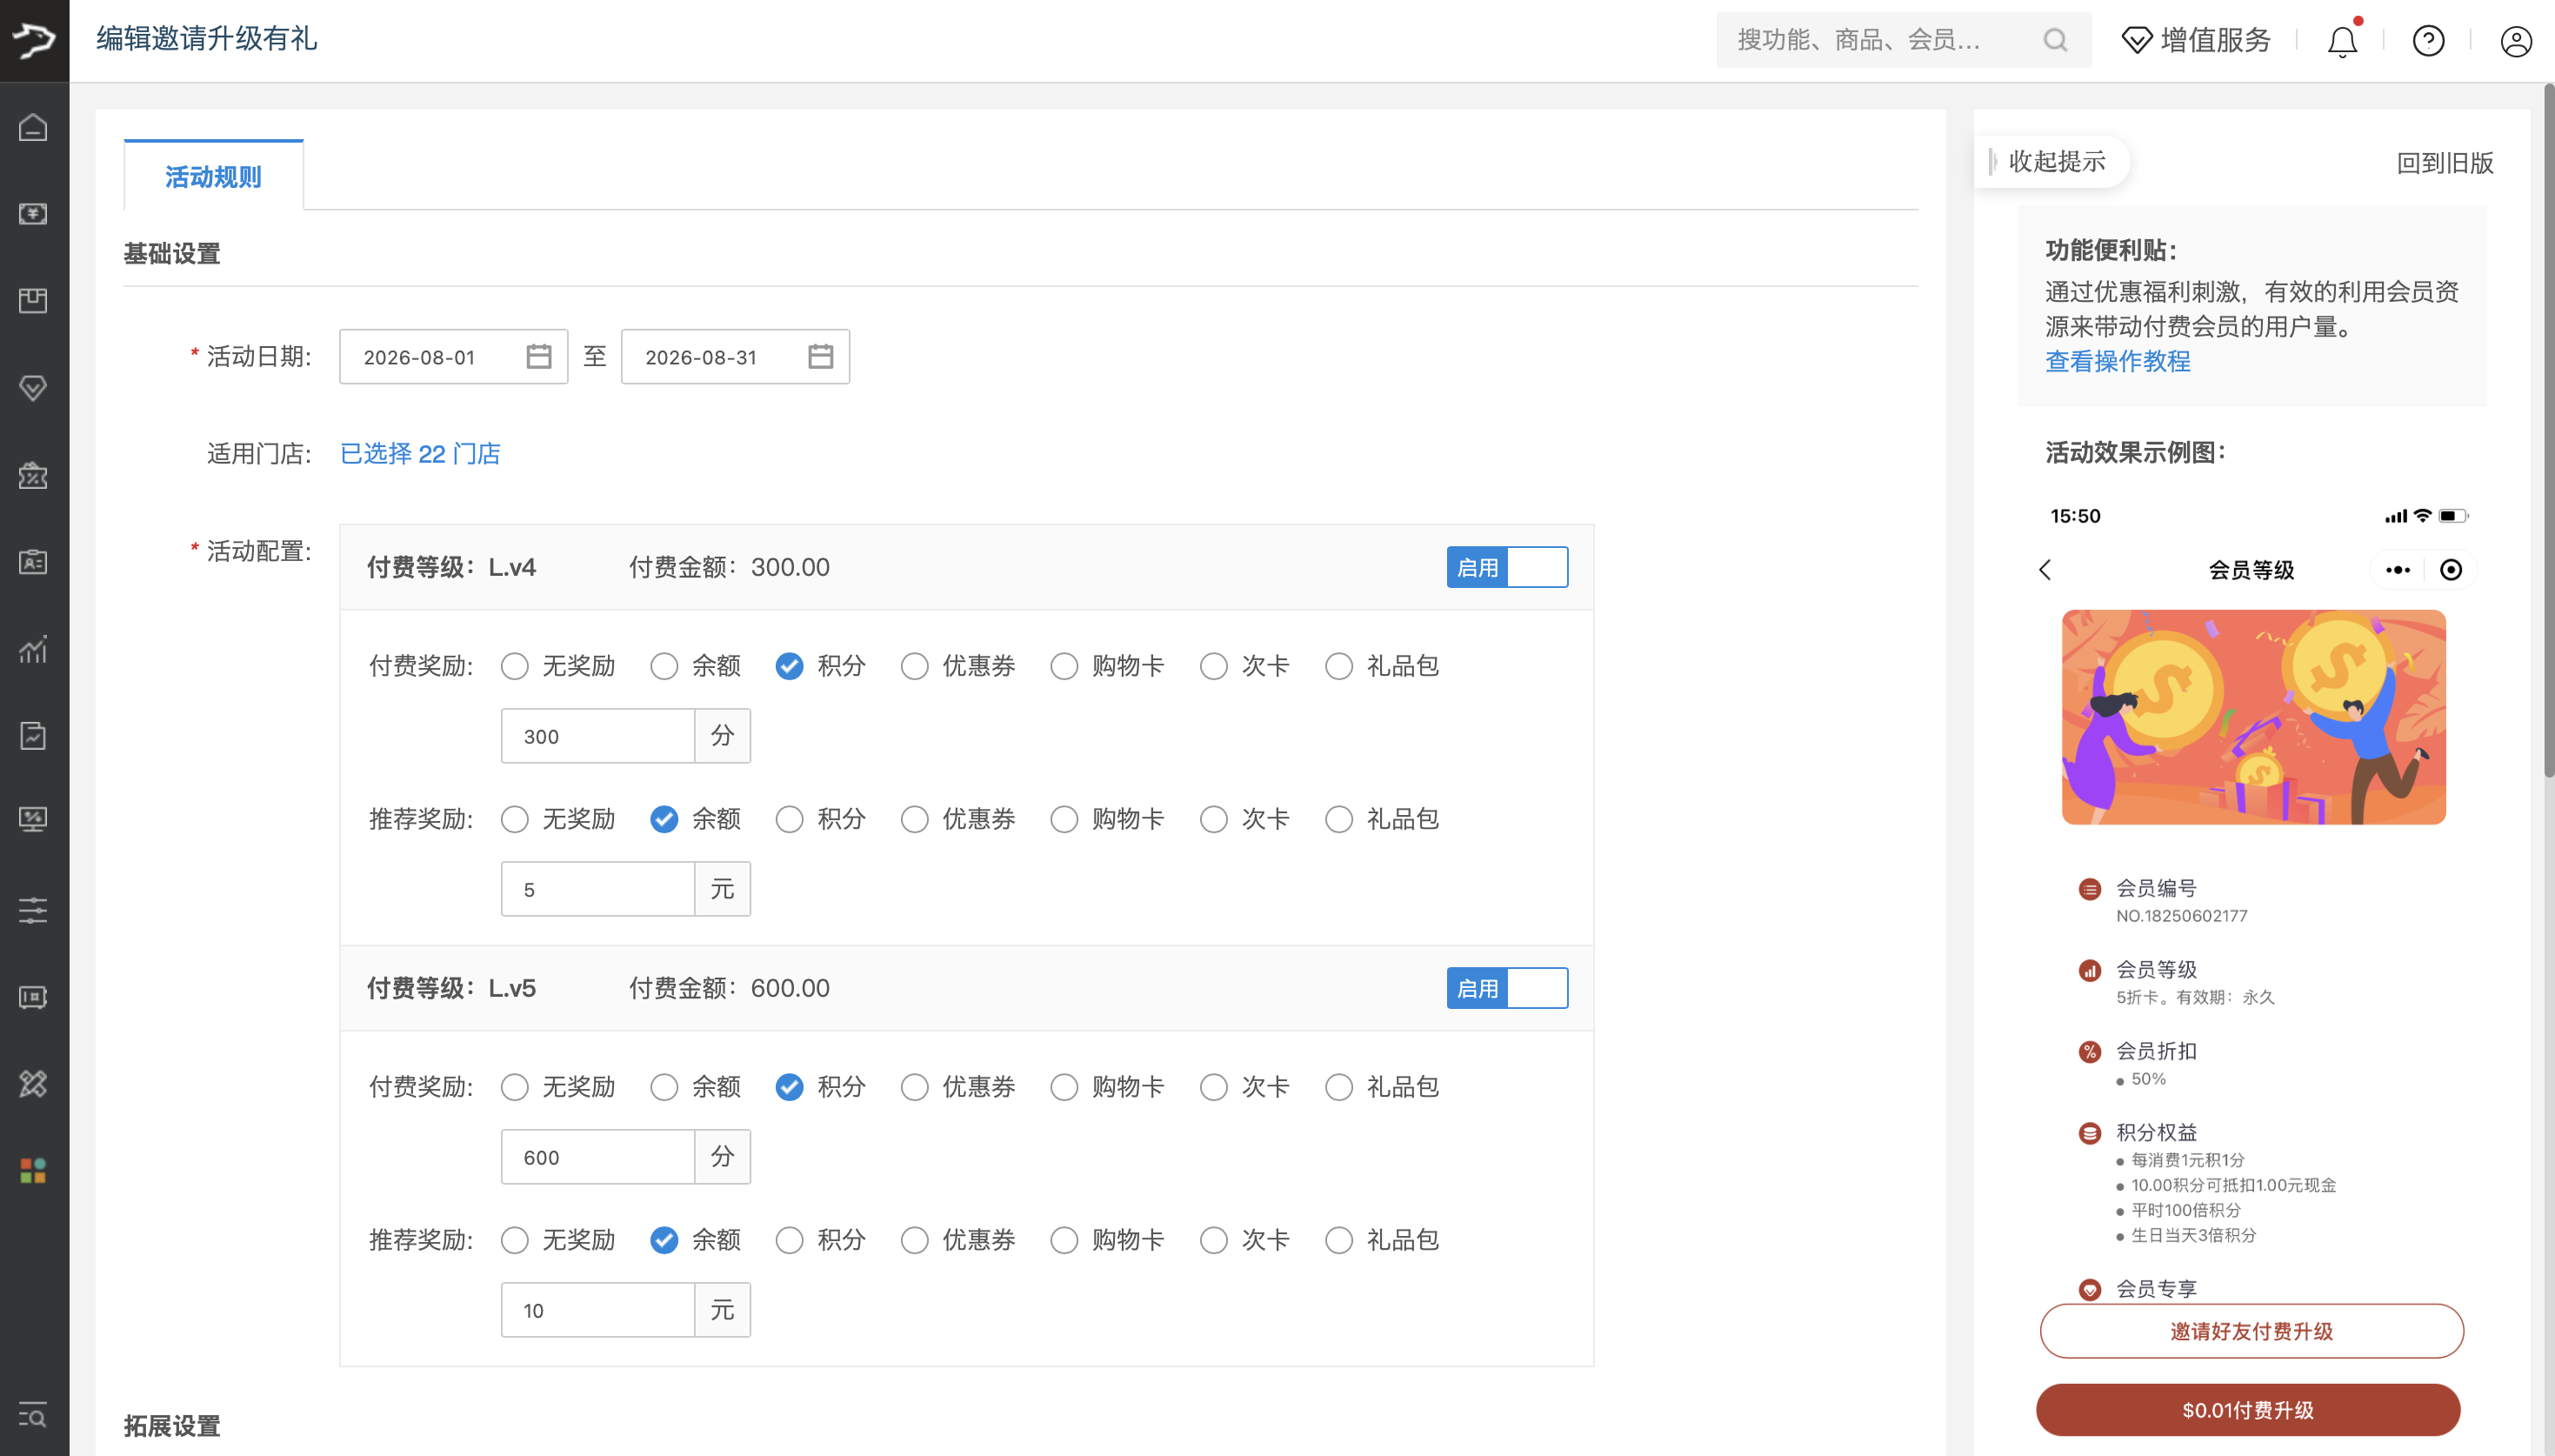Open the diamond member icon in sidebar
Viewport: 2555px width, 1456px height.
33,388
